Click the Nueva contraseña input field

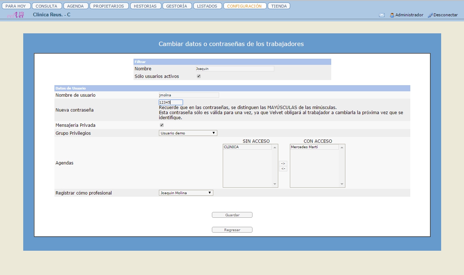coord(171,103)
